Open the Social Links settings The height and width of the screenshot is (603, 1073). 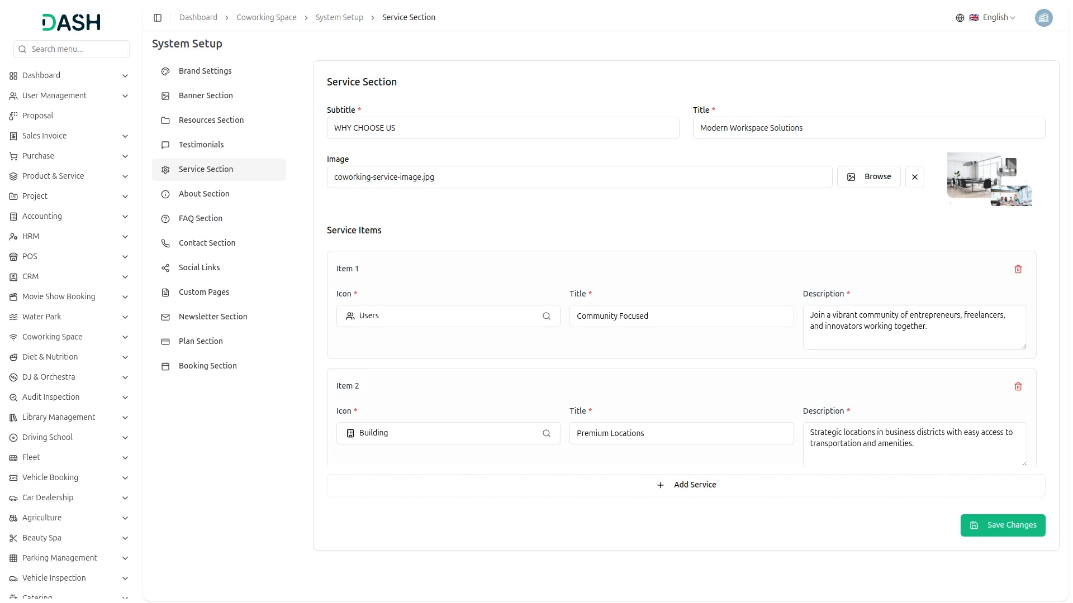(x=199, y=267)
